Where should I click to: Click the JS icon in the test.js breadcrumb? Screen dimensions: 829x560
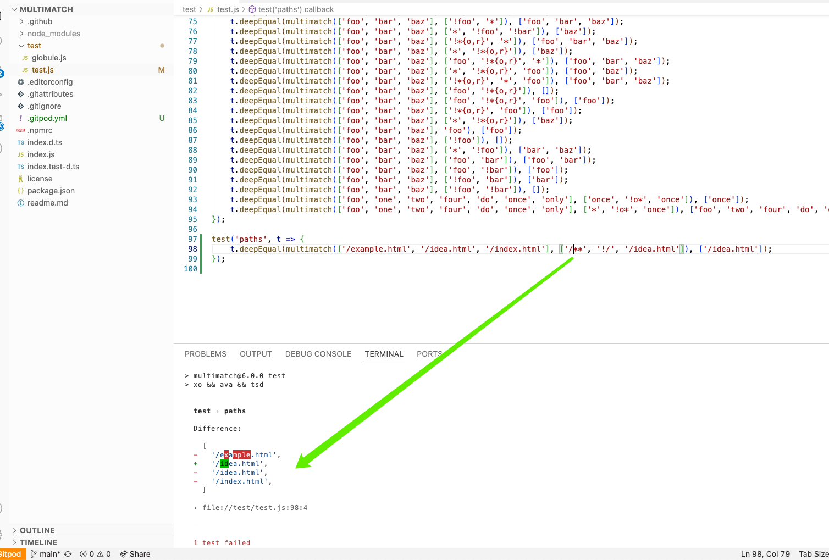pyautogui.click(x=209, y=9)
